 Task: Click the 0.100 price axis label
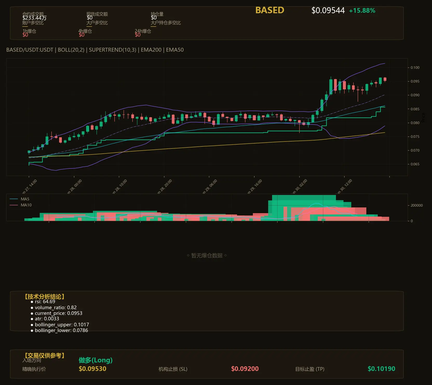pos(415,67)
